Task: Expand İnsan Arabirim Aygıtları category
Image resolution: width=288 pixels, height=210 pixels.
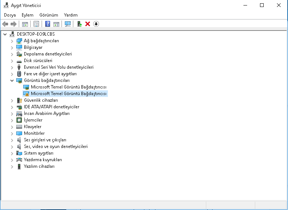Action: [x=12, y=114]
